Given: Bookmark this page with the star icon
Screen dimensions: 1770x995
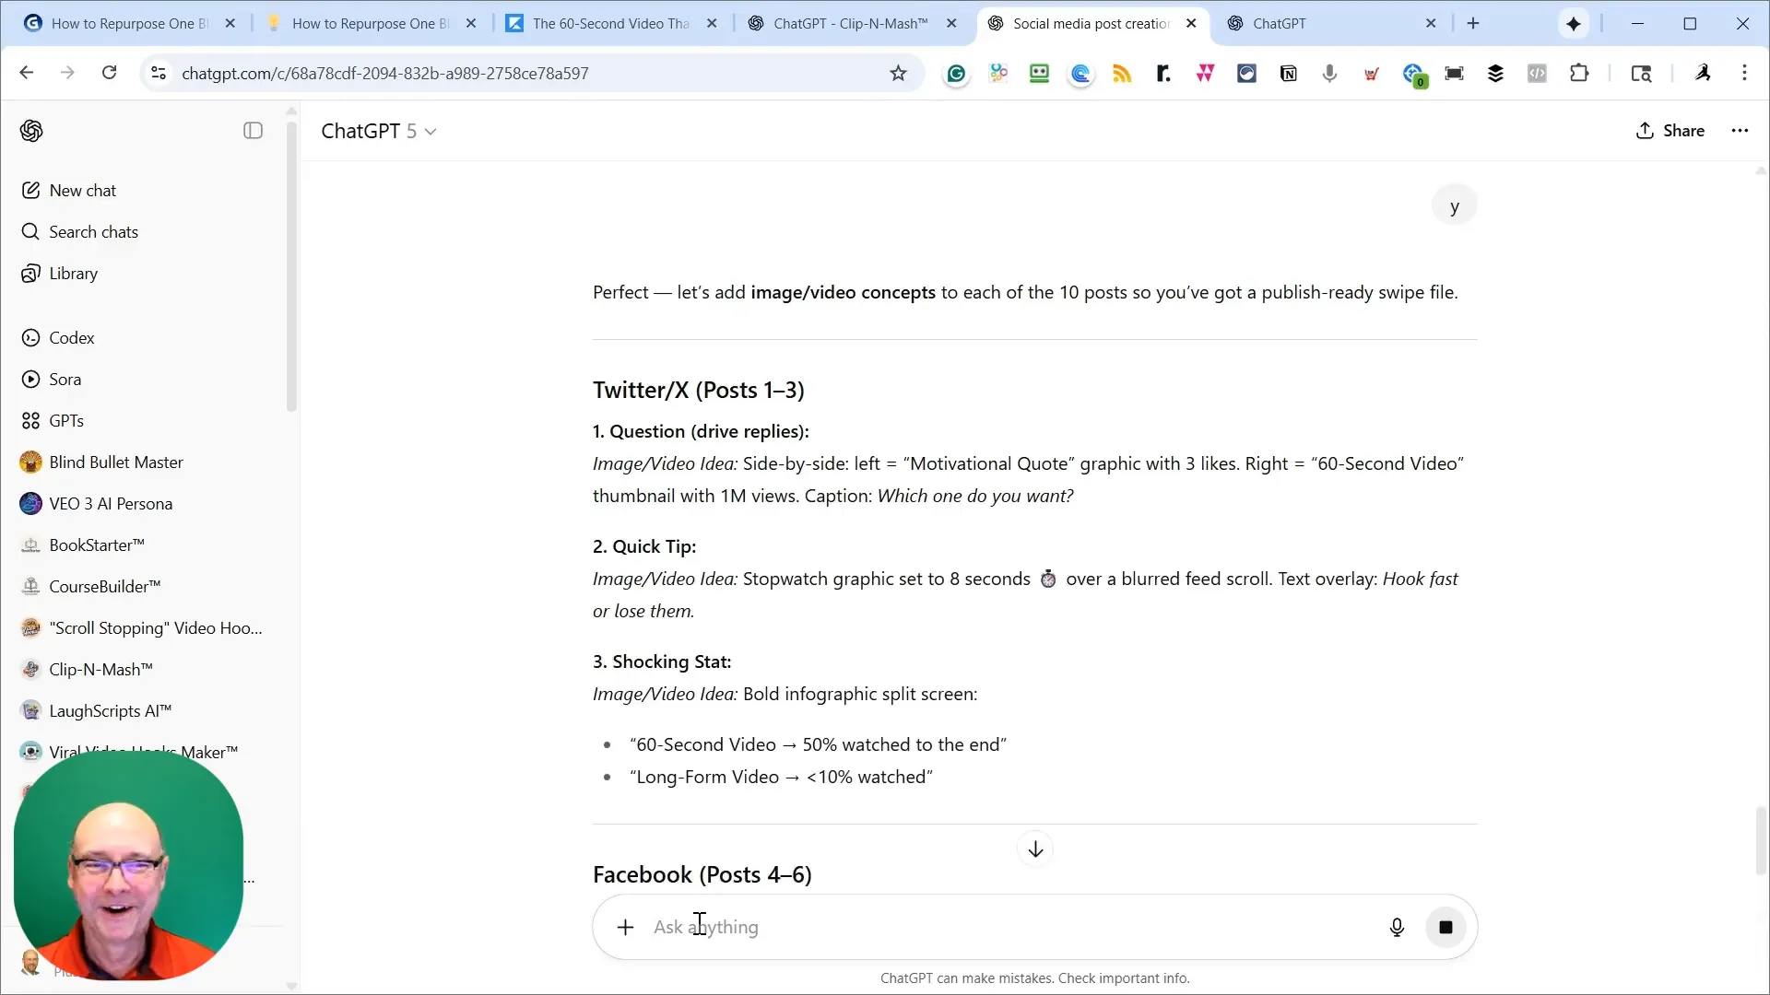Looking at the screenshot, I should (898, 73).
